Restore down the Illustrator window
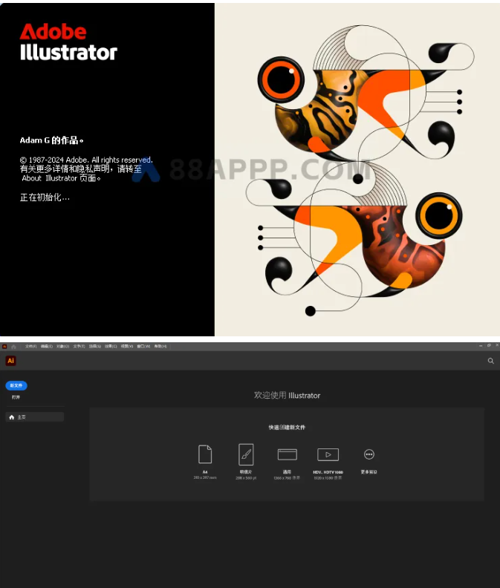 [489, 345]
